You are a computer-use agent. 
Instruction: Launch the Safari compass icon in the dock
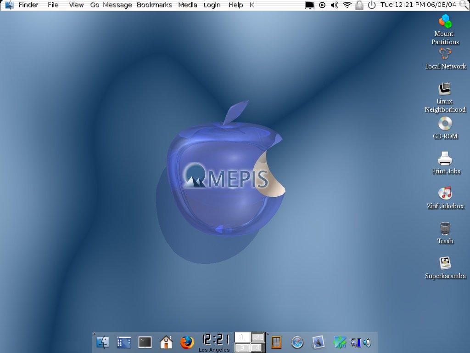297,342
